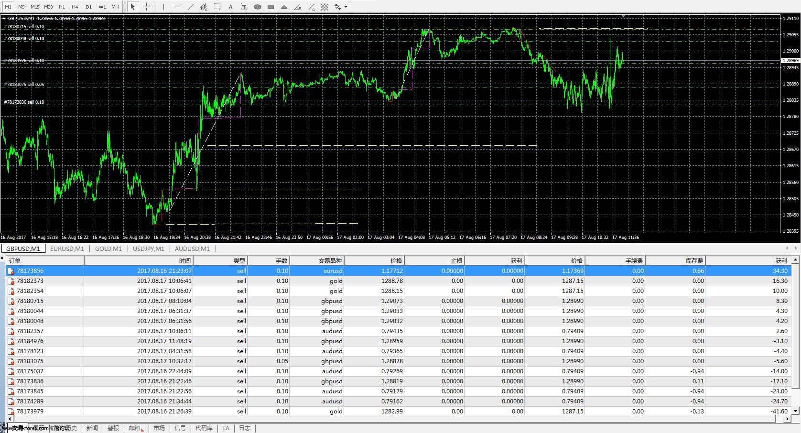Select the text annotation tool 'A'
The width and height of the screenshot is (801, 433).
click(x=230, y=7)
